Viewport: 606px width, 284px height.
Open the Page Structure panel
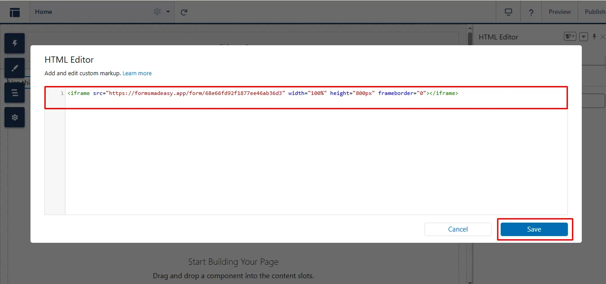coord(15,93)
